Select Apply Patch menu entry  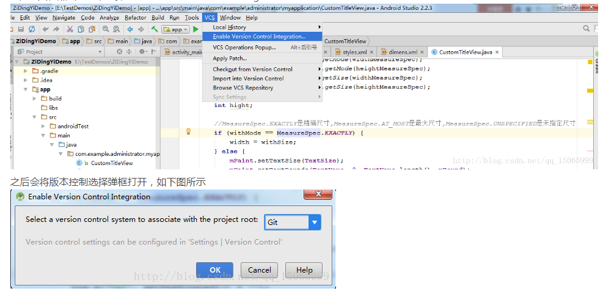point(262,59)
